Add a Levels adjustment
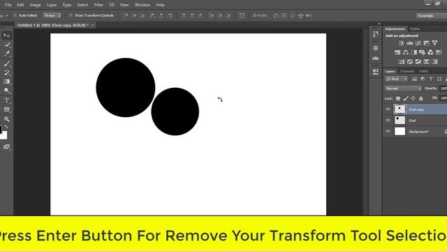 (x=410, y=43)
